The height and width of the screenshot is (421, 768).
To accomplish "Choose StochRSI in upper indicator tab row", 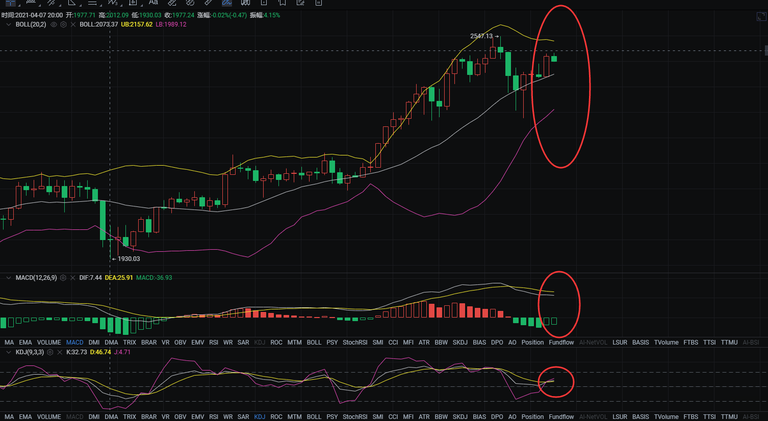I will (355, 343).
